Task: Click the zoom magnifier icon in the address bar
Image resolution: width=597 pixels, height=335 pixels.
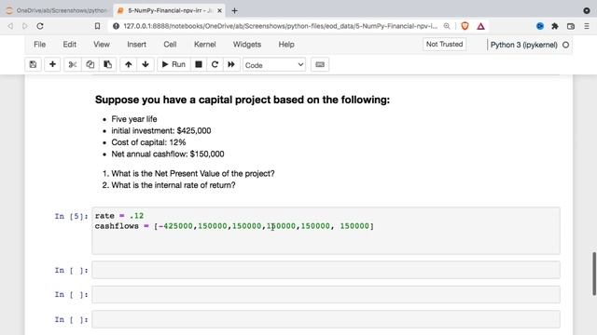Action: [x=447, y=26]
